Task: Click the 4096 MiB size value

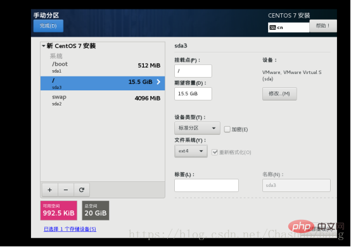Action: click(148, 98)
